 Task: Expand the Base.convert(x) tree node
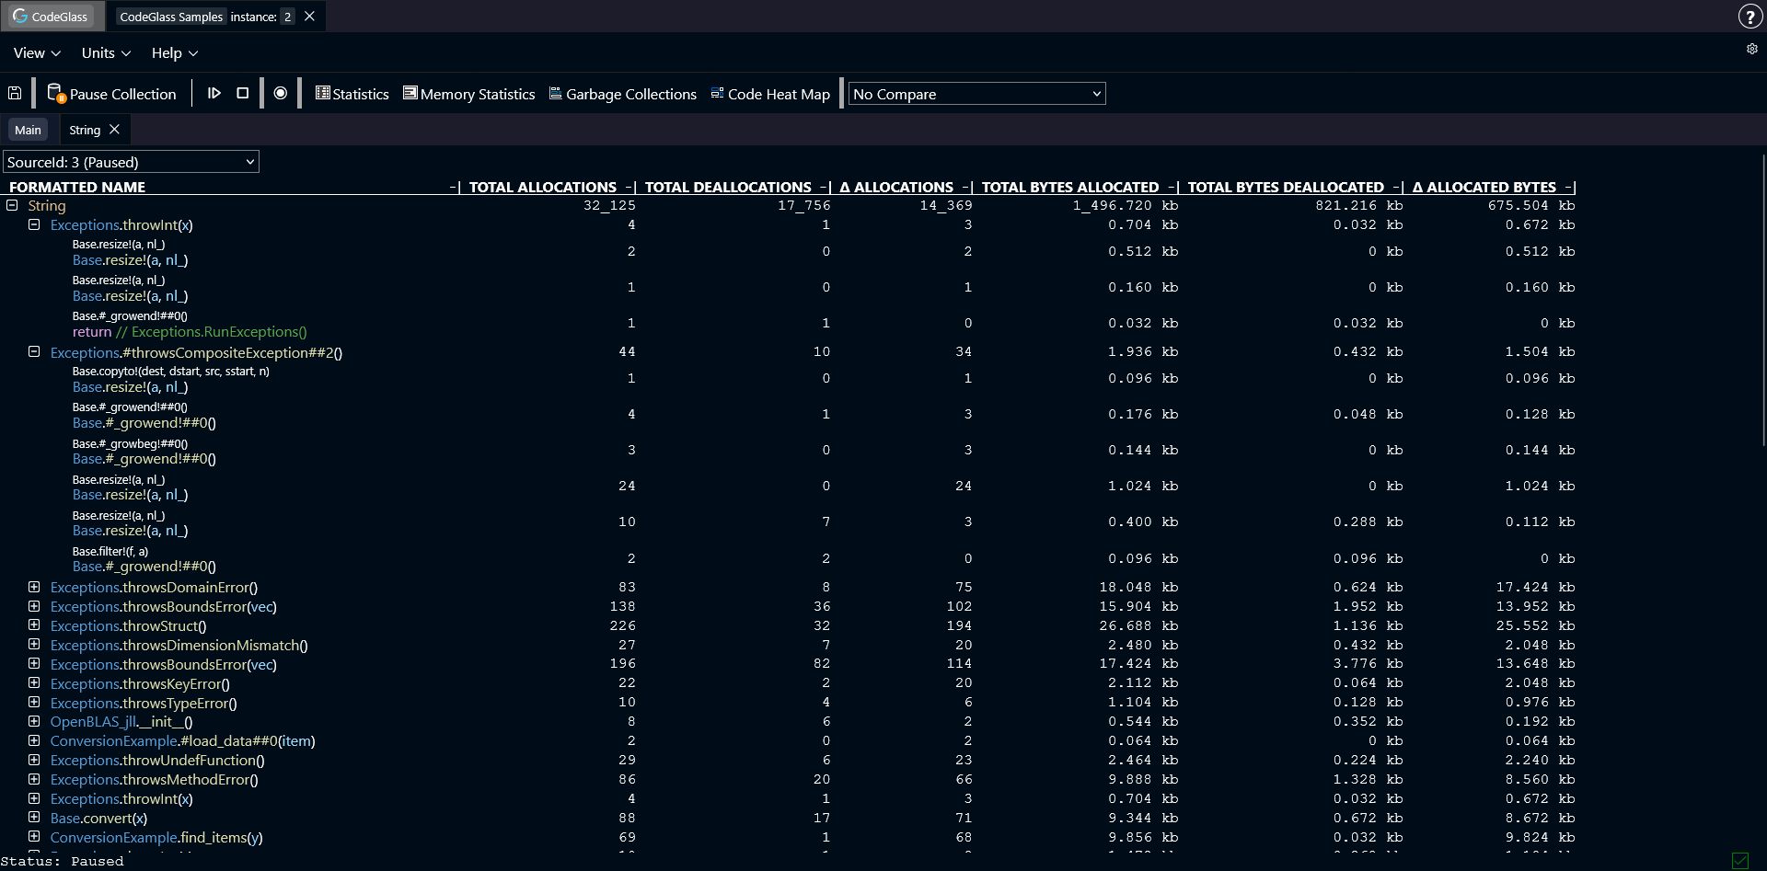click(34, 818)
